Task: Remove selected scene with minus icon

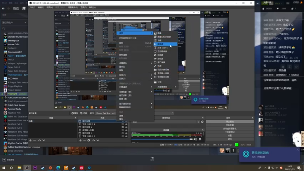Action: [x=35, y=140]
